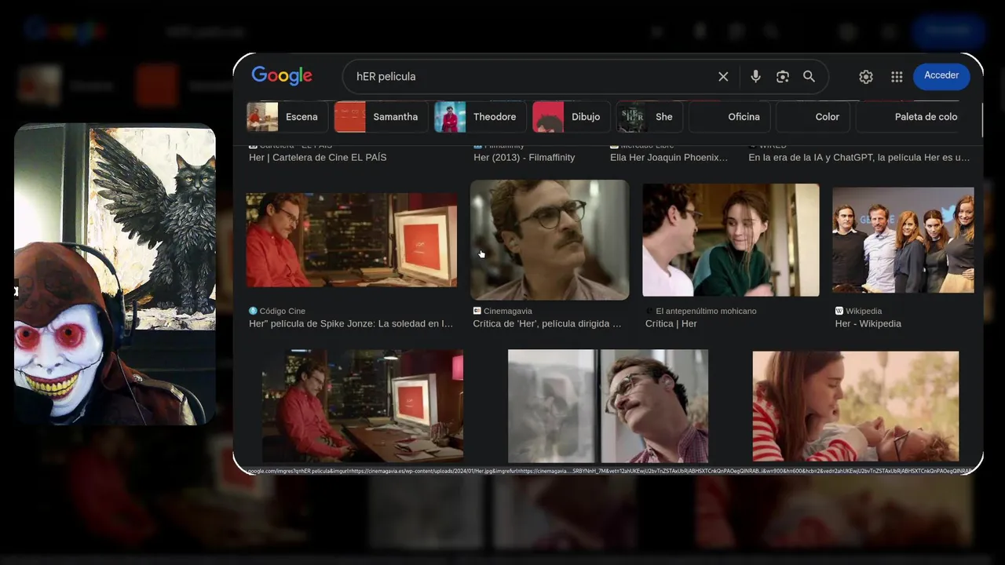1005x565 pixels.
Task: Open bottom-row woman with child thumbnail
Action: (x=856, y=406)
